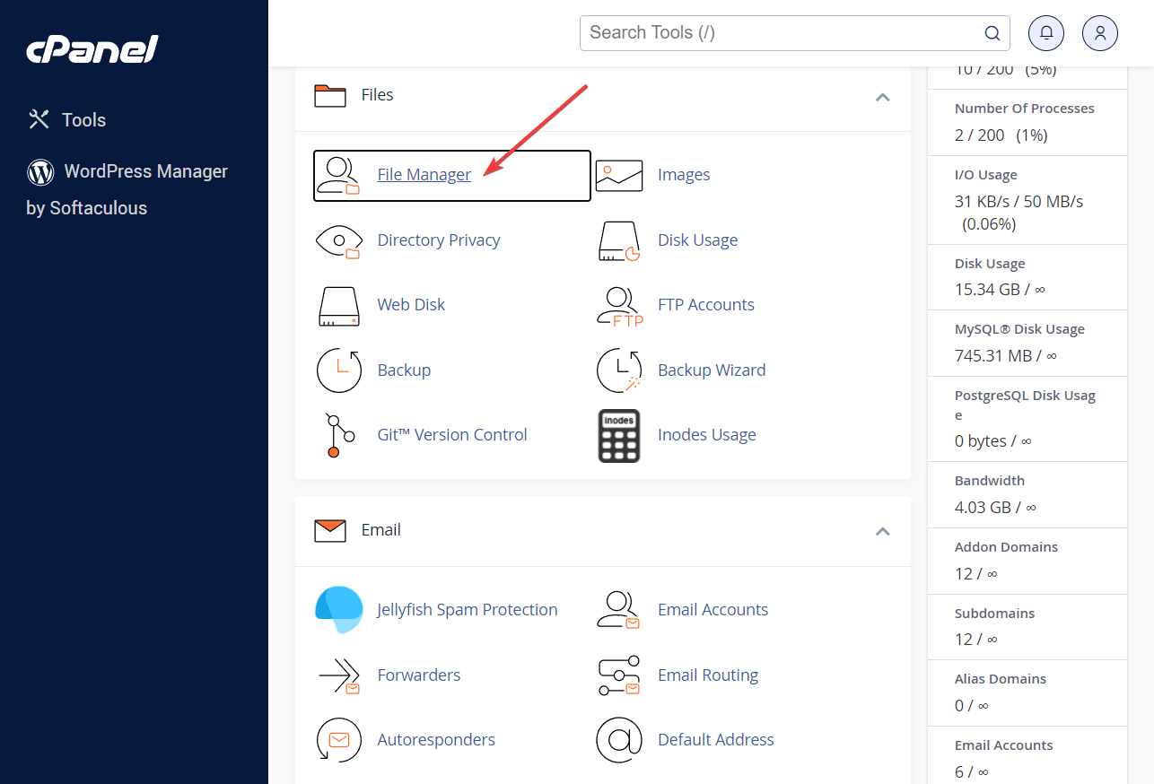Open the Autoresponders envelope icon
1154x784 pixels.
(x=339, y=739)
